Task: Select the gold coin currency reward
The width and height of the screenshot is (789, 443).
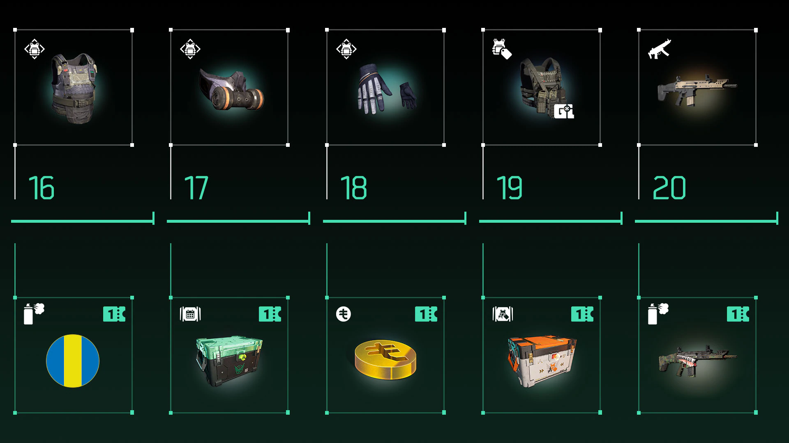Action: [385, 359]
